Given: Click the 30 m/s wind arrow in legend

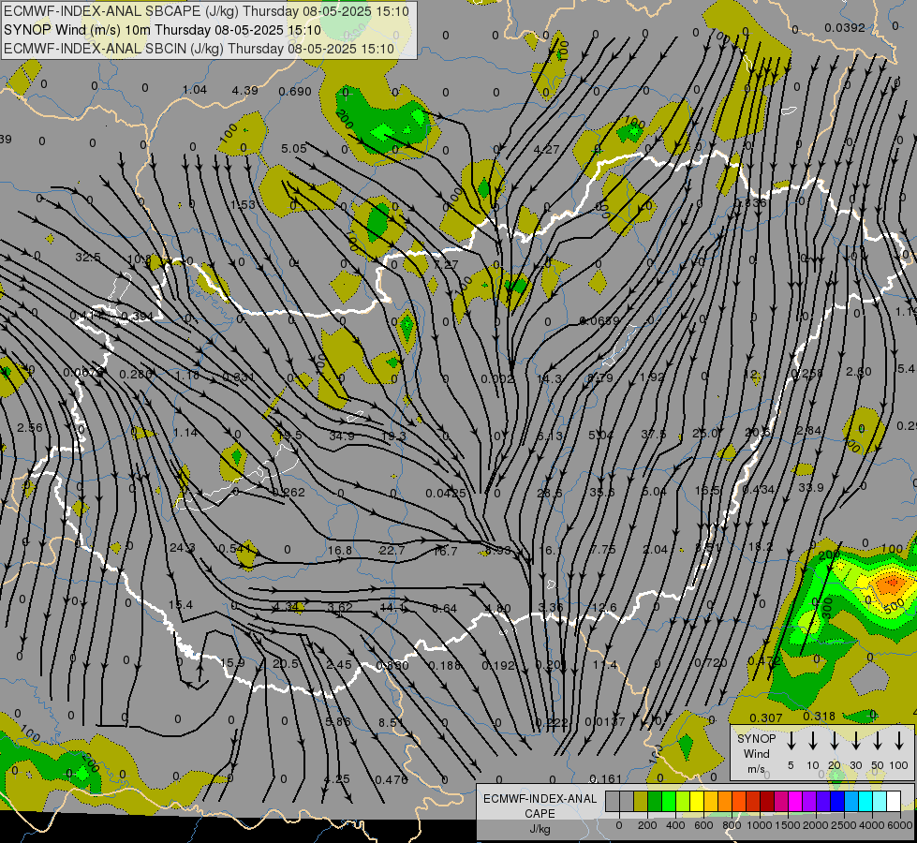Looking at the screenshot, I should (856, 741).
